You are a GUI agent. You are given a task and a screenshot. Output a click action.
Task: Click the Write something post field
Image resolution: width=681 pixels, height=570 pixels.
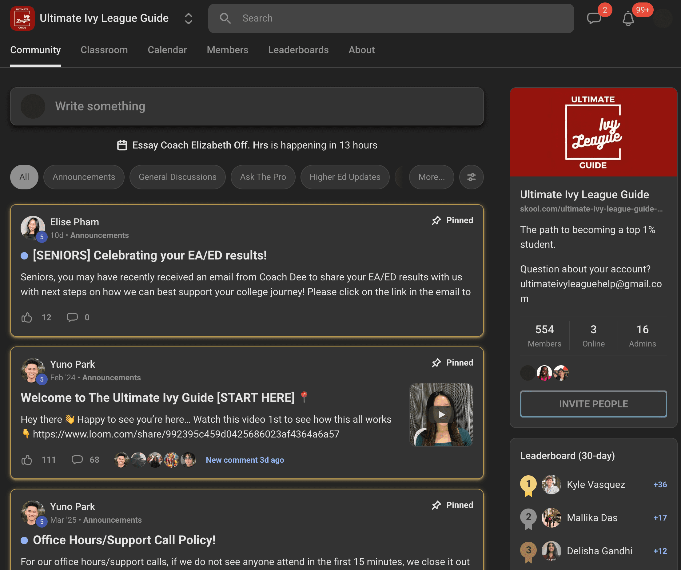tap(246, 106)
